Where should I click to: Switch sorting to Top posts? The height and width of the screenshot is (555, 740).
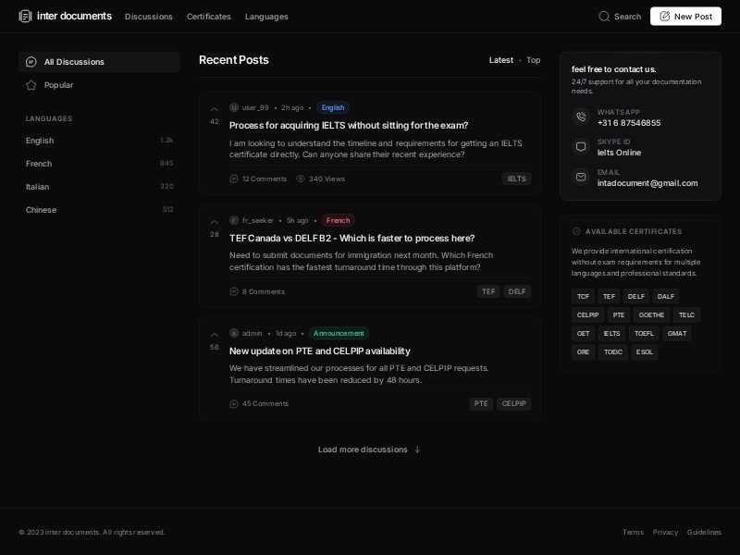(534, 60)
